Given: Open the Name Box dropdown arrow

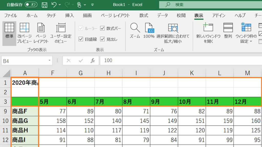Looking at the screenshot, I should coord(50,60).
